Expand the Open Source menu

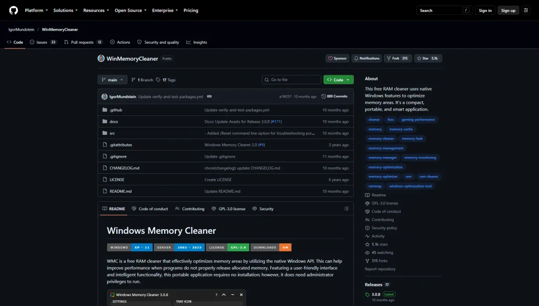point(131,11)
